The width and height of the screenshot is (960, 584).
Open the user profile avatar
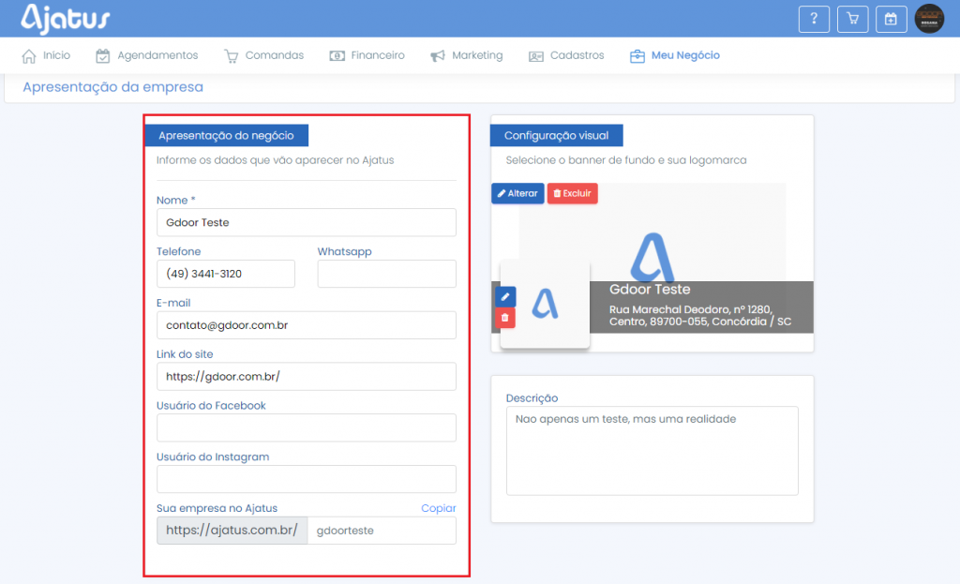pyautogui.click(x=929, y=19)
